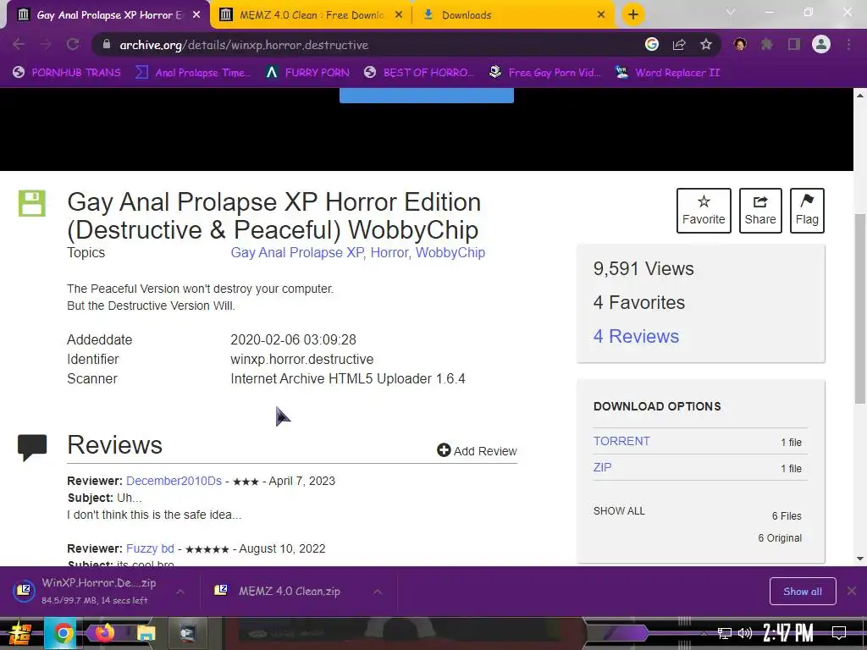
Task: Click Add Review
Action: click(x=477, y=450)
